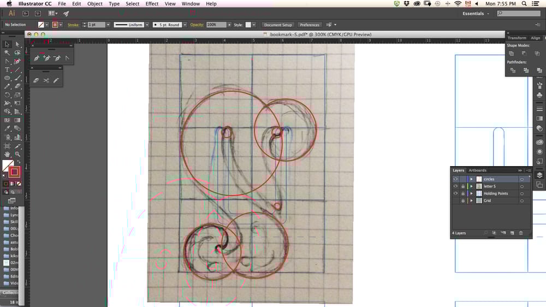
Task: Open the Layers panel dock icon
Action: (x=539, y=175)
